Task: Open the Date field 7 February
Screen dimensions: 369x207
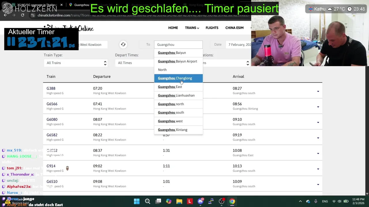Action: 239,45
